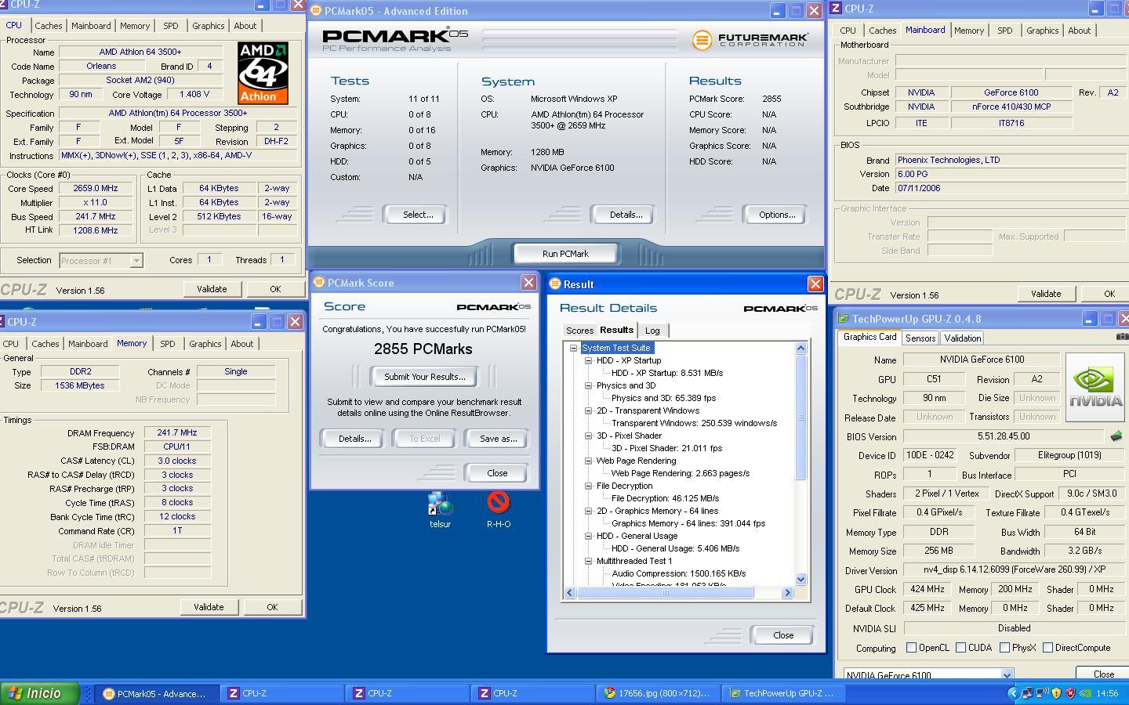Click the horizontal scrollbar thumb in Result list
This screenshot has height=705, width=1129.
point(666,593)
